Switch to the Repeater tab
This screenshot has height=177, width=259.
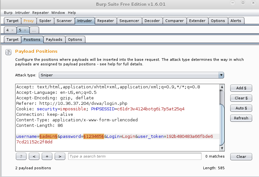[x=105, y=21]
